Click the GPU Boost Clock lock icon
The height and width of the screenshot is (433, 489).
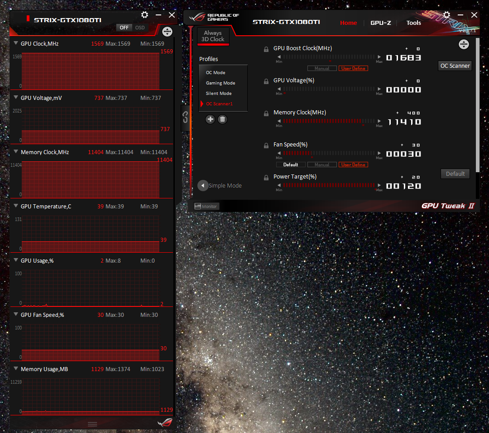266,49
